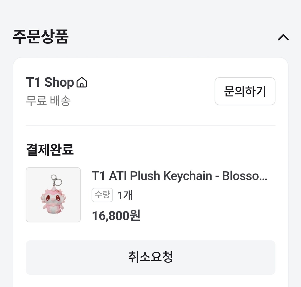This screenshot has width=301, height=287.
Task: Tap the 결제완료 payment status label
Action: tap(50, 150)
